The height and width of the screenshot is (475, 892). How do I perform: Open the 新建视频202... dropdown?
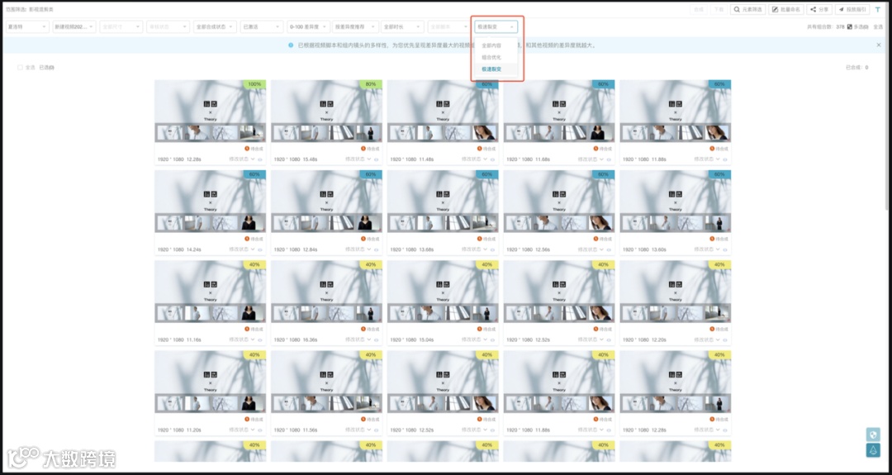coord(74,26)
